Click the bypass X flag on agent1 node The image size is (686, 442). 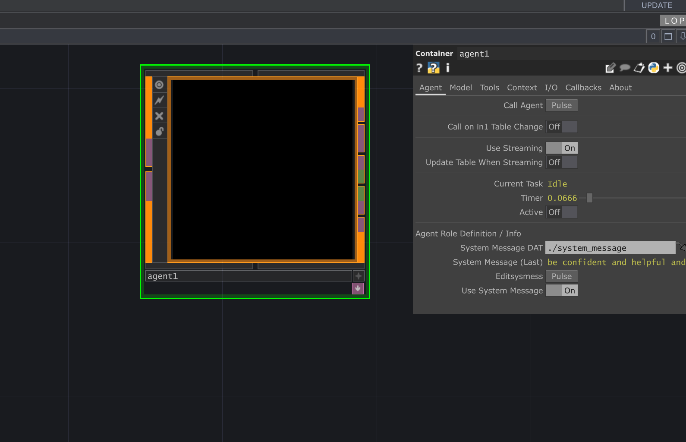coord(159,116)
